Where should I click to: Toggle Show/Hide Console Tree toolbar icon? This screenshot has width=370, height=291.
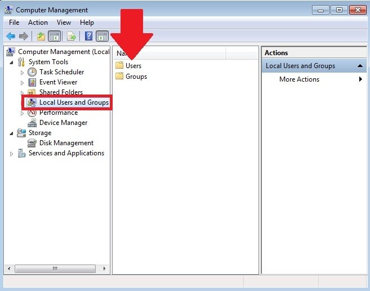pos(55,37)
